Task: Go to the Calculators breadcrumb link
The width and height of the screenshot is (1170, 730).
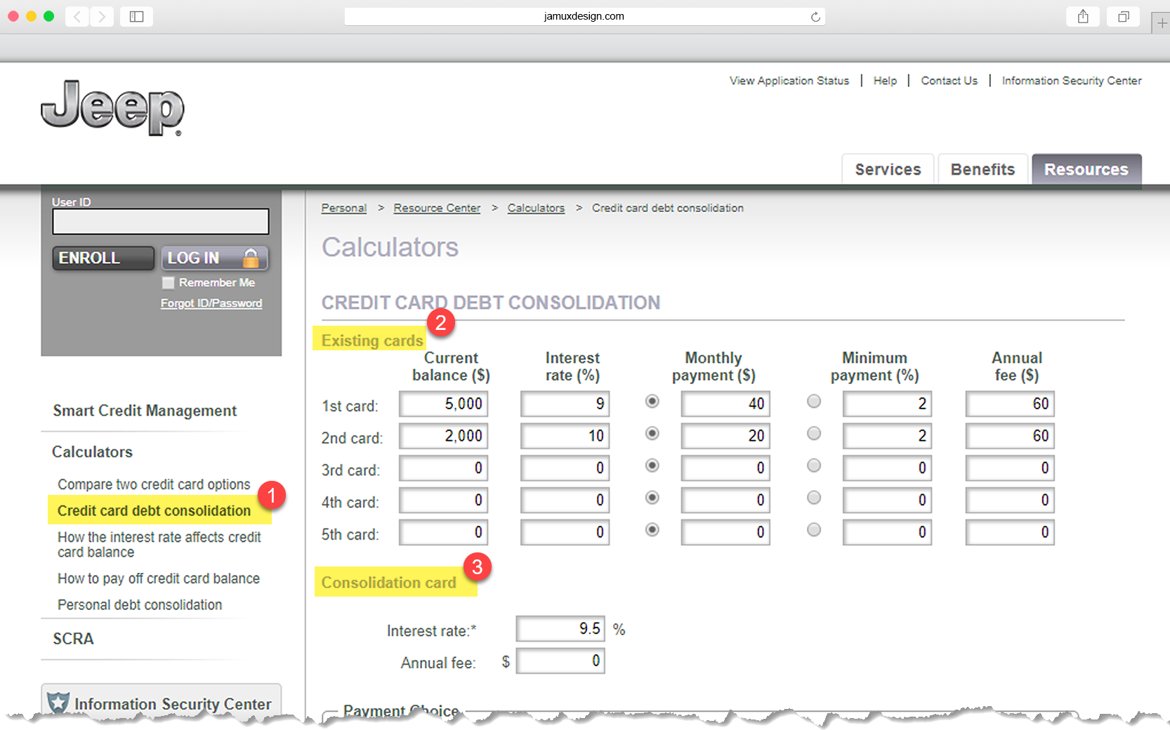Action: point(536,208)
